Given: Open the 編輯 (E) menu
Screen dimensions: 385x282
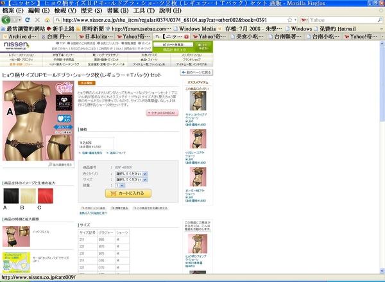Looking at the screenshot, I should pos(38,11).
